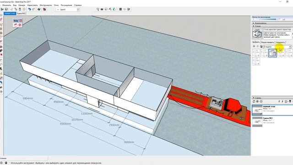Open the Окно menu

click(x=56, y=5)
